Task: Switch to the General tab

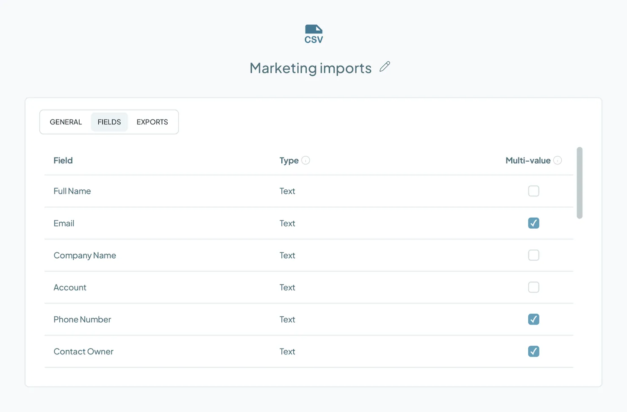Action: [66, 122]
